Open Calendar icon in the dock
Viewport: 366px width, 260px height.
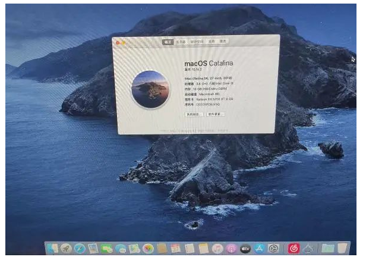tap(176, 248)
